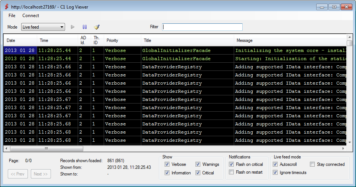Enable the Stay connected option

pyautogui.click(x=313, y=164)
